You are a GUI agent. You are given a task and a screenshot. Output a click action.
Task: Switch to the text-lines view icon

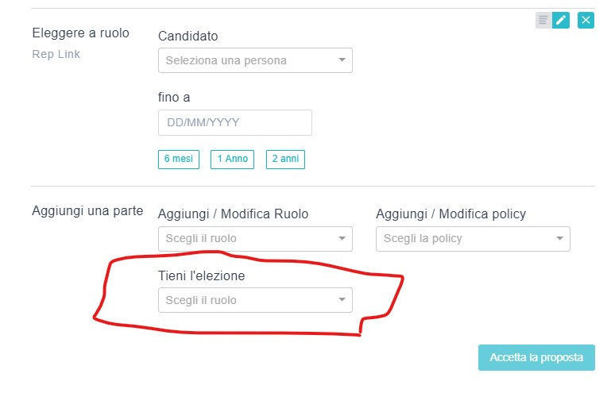(x=543, y=21)
